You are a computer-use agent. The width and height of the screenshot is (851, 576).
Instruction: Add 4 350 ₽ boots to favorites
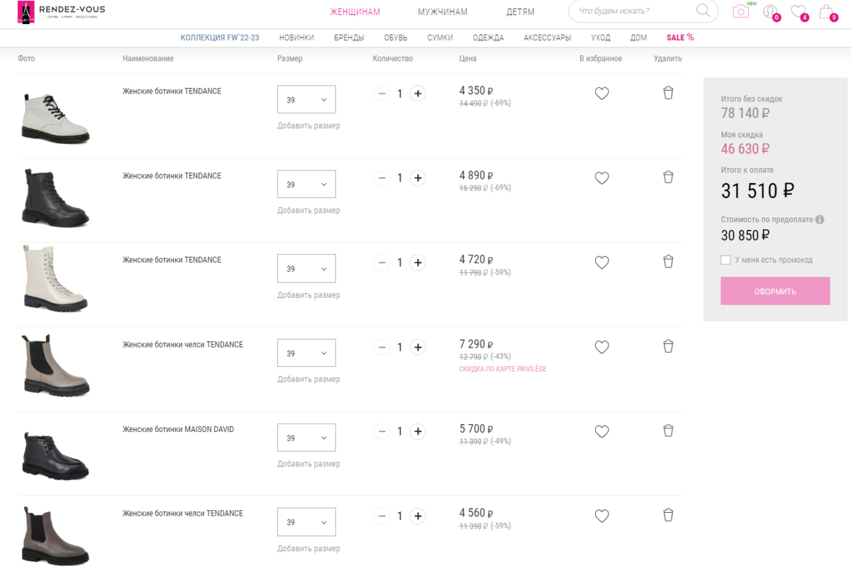(x=602, y=94)
